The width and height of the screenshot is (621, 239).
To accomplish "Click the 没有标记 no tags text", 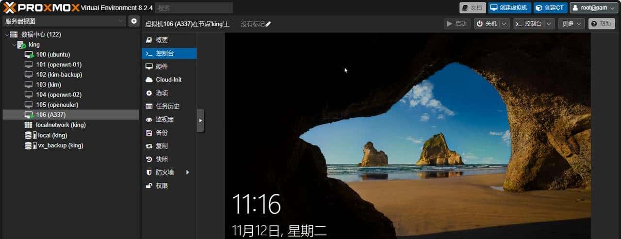I will [253, 24].
